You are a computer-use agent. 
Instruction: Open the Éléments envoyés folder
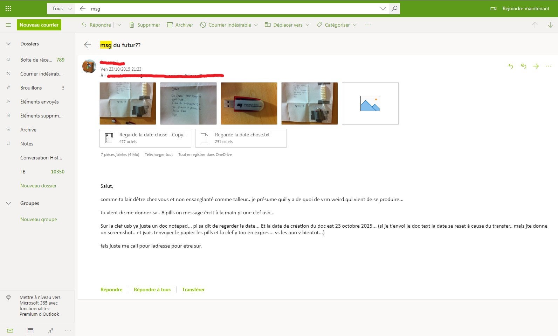point(39,102)
